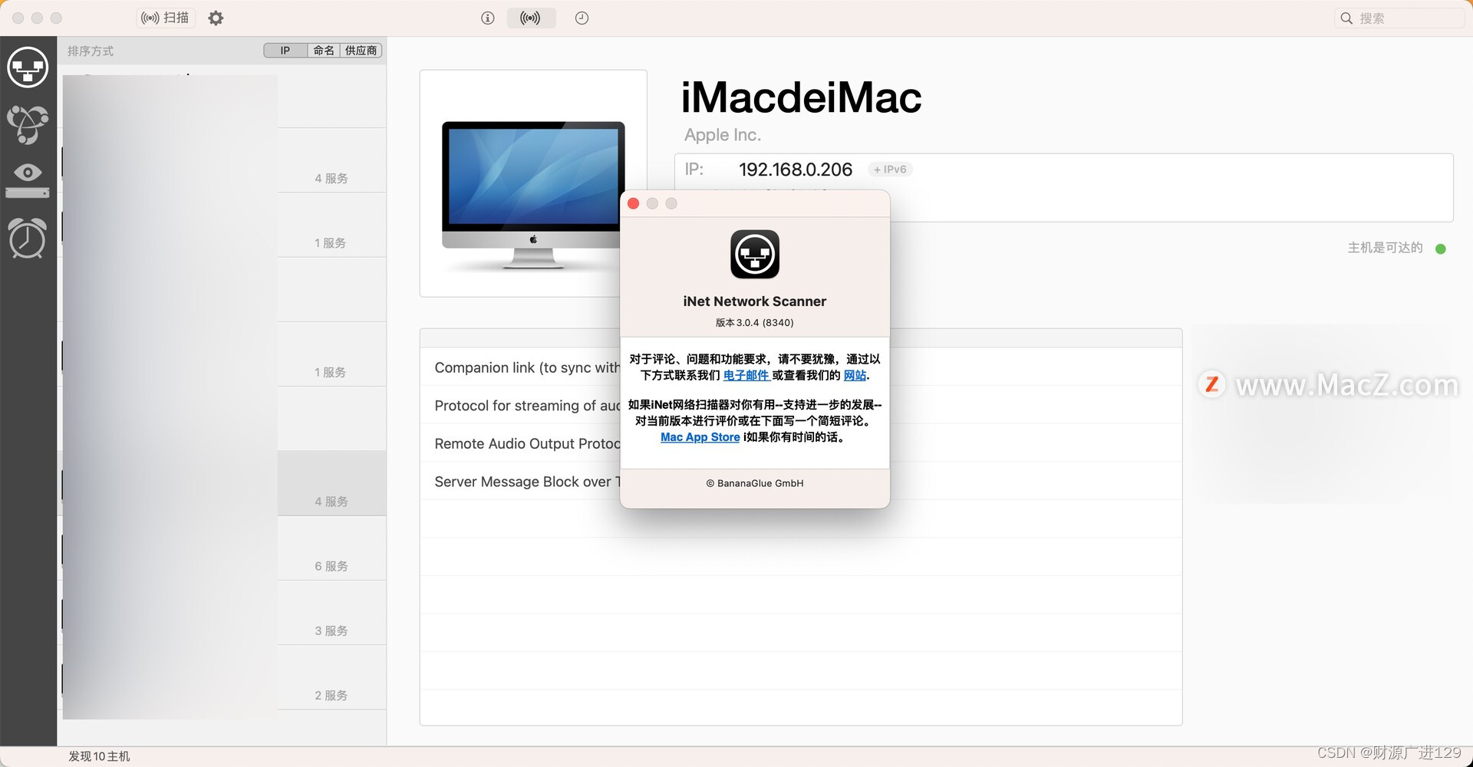Sort host list by 供应商
This screenshot has width=1473, height=767.
click(x=361, y=51)
